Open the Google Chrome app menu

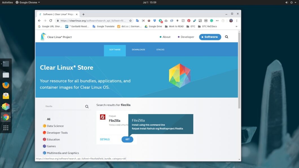pyautogui.click(x=28, y=2)
